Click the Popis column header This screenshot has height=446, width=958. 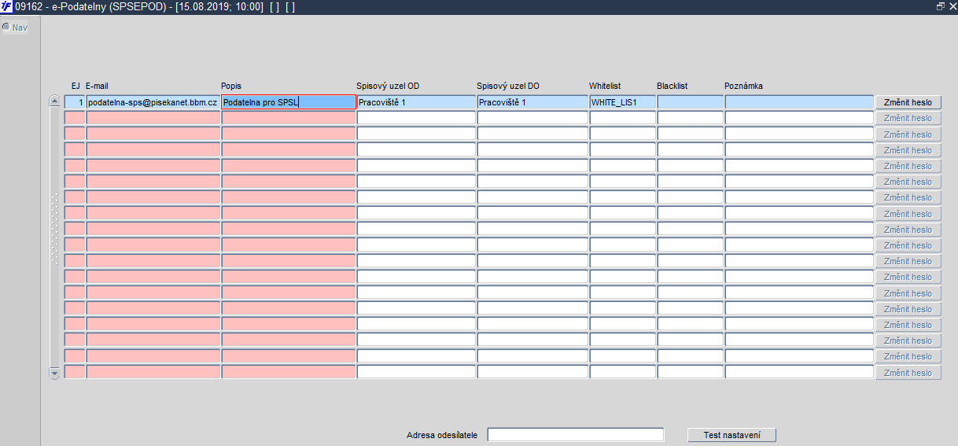(x=231, y=86)
